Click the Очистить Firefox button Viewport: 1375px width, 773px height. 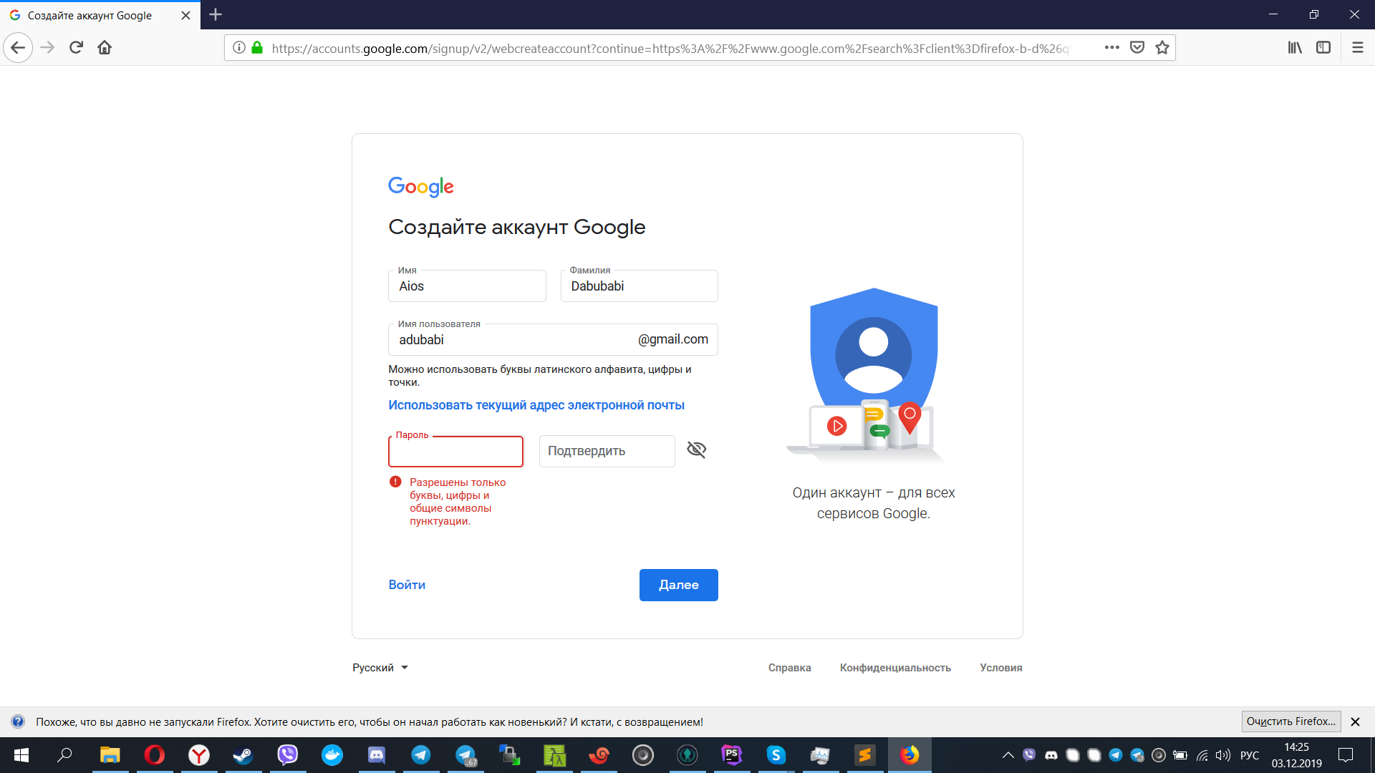(x=1291, y=721)
